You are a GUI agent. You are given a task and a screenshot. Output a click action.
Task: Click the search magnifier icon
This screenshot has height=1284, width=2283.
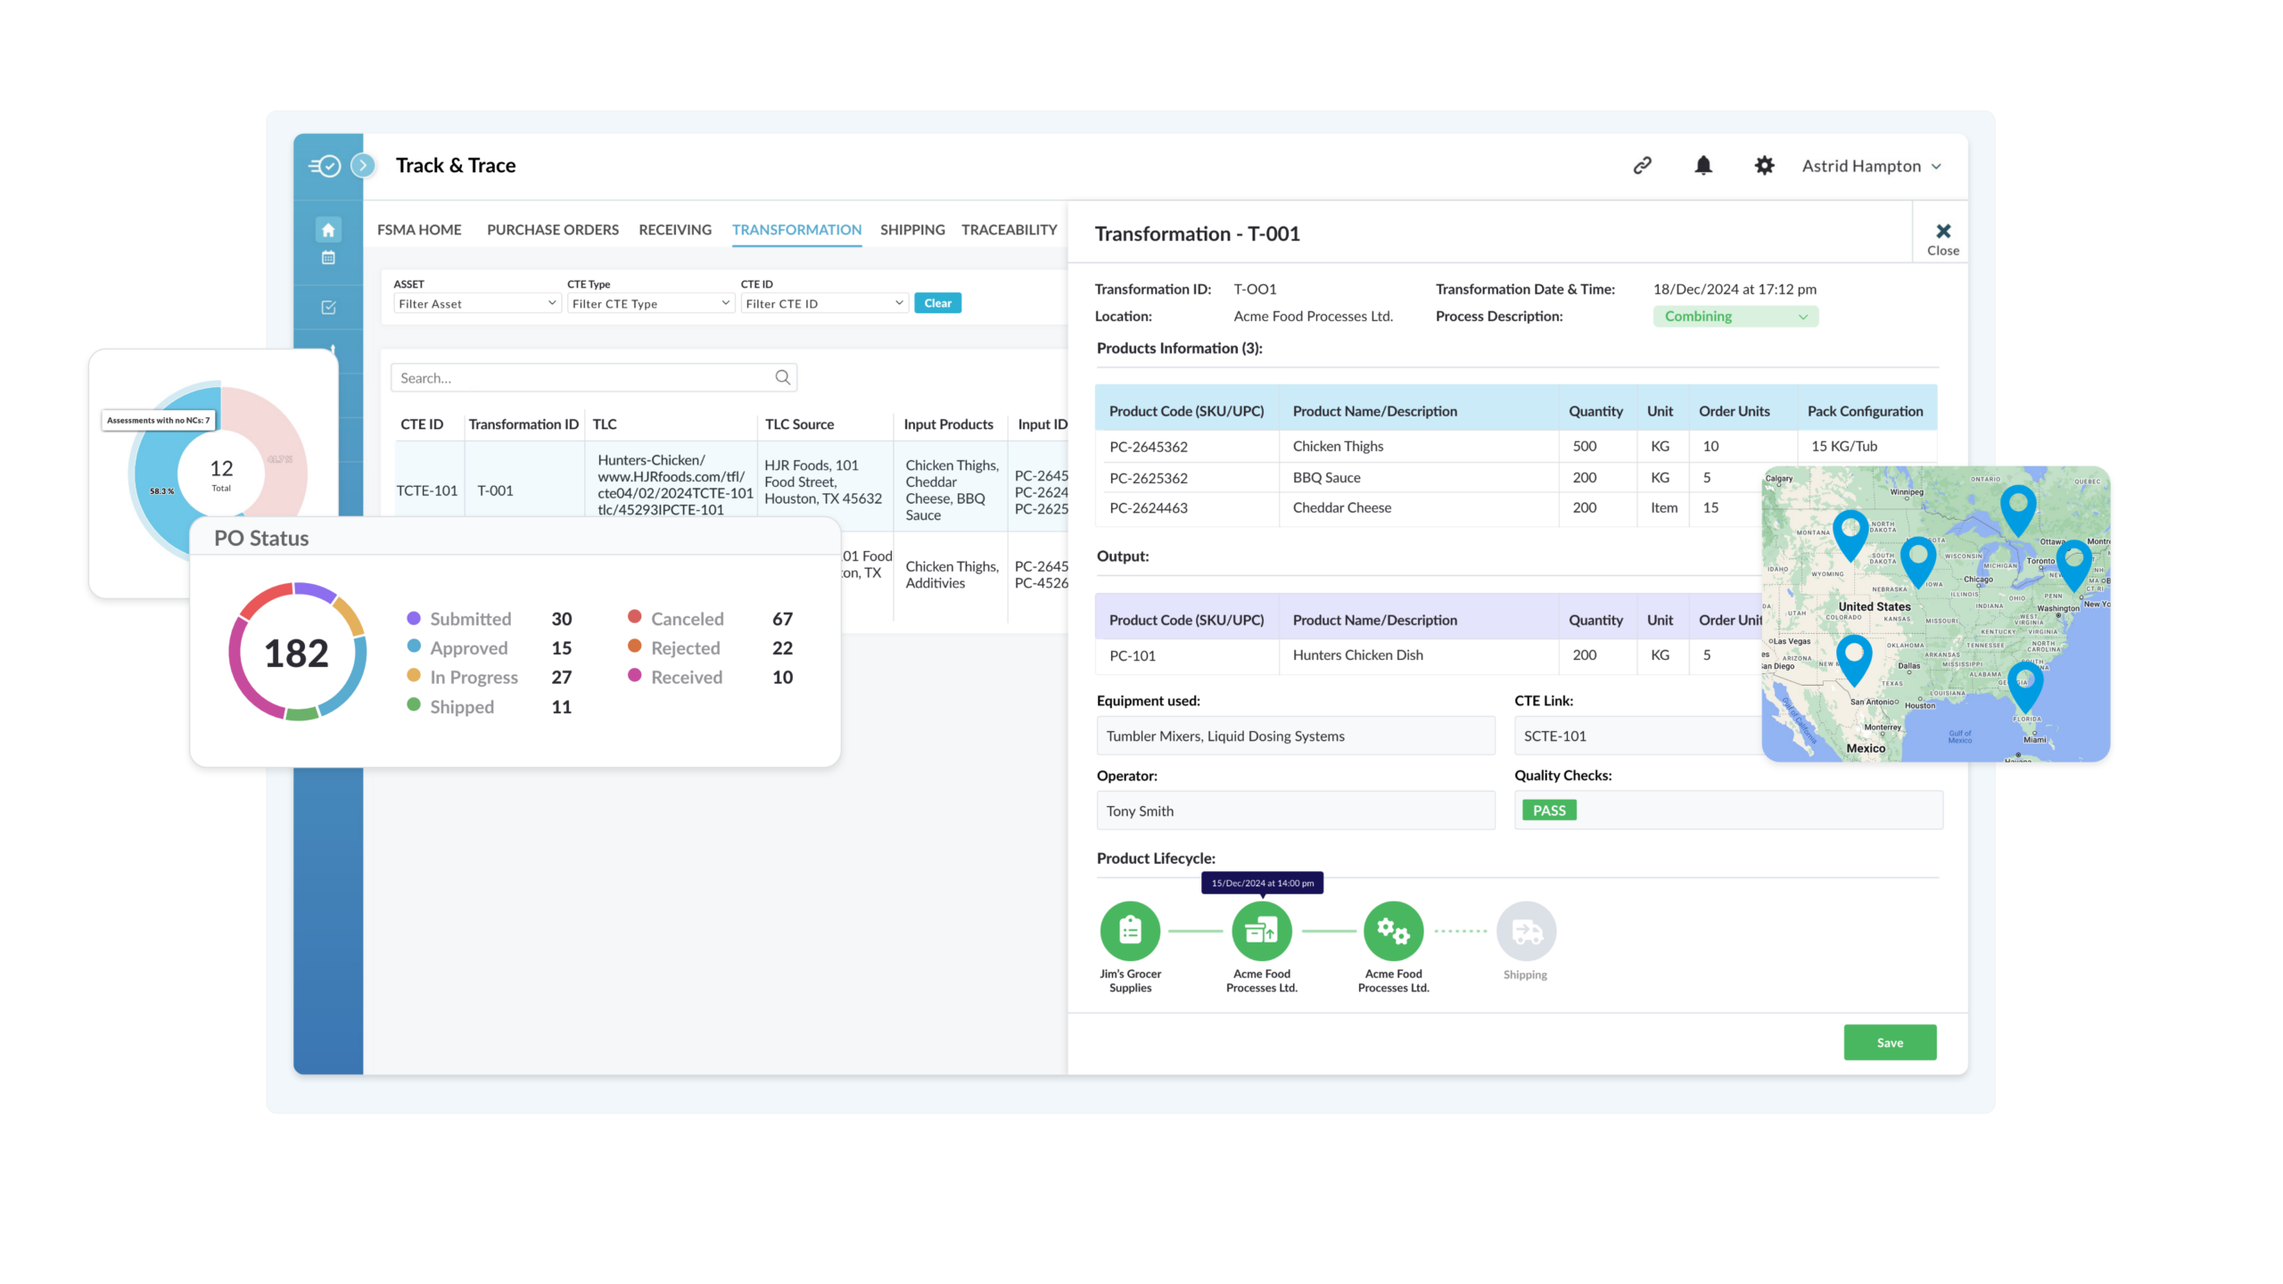point(782,377)
